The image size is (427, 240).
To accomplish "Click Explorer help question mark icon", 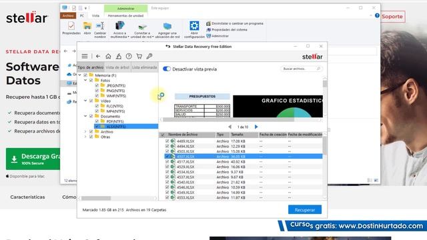I will click(x=377, y=15).
